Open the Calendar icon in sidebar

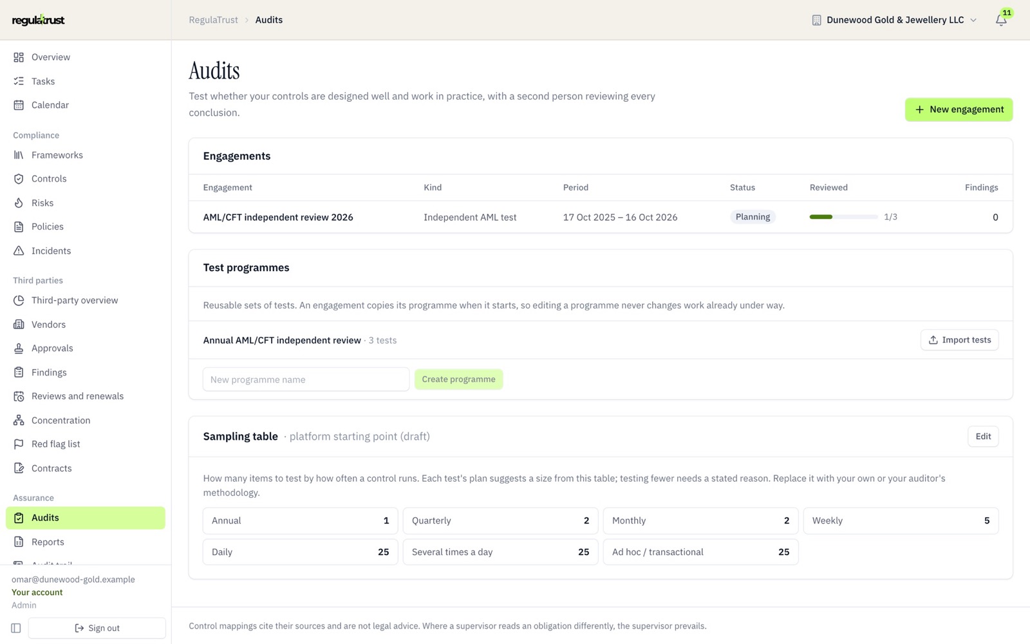pos(19,105)
